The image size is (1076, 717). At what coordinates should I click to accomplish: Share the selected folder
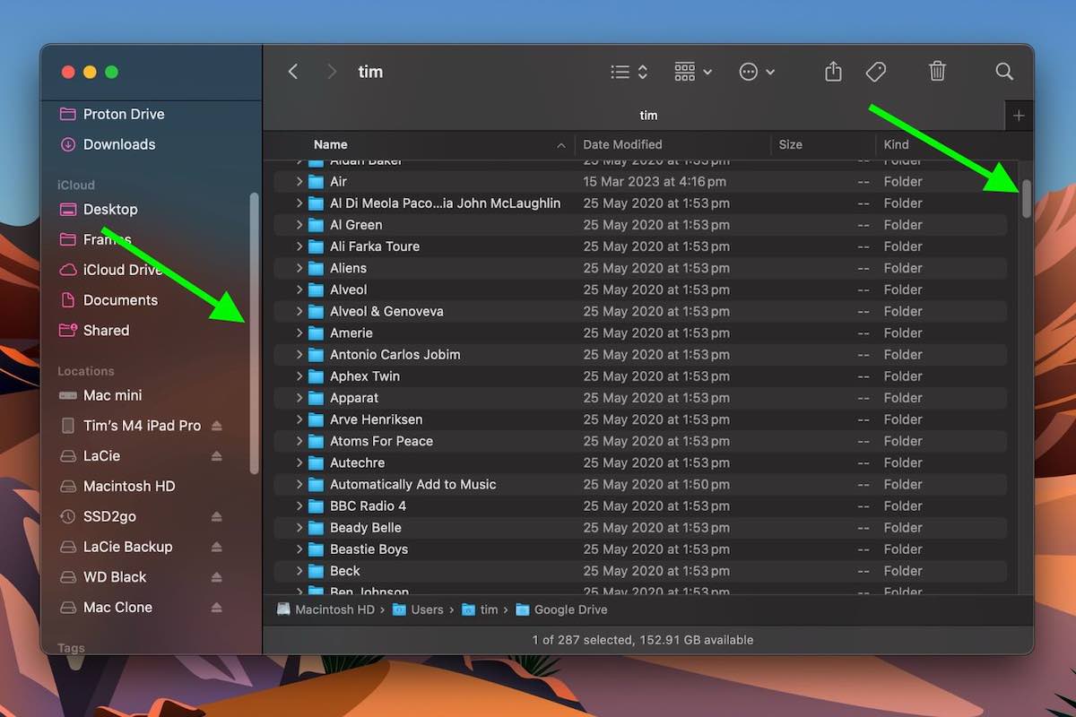[x=832, y=71]
